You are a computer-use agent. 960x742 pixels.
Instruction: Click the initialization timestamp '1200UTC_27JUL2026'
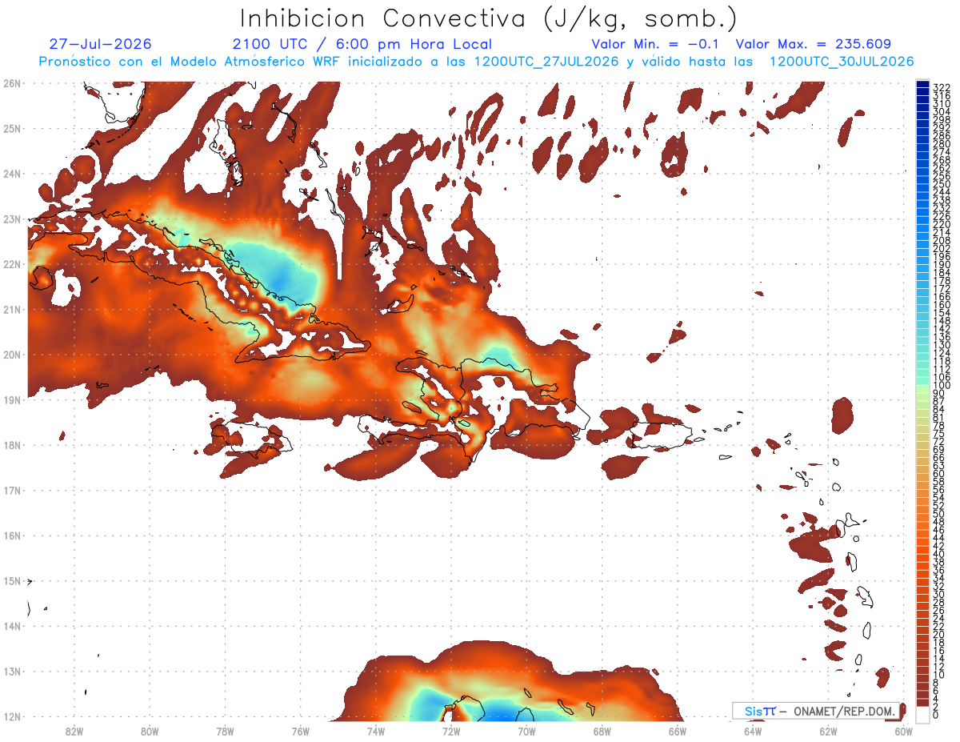pyautogui.click(x=545, y=62)
